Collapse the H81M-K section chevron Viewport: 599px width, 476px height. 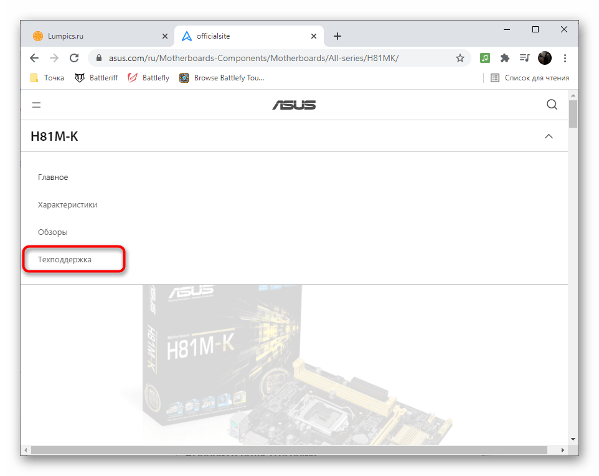[x=549, y=136]
